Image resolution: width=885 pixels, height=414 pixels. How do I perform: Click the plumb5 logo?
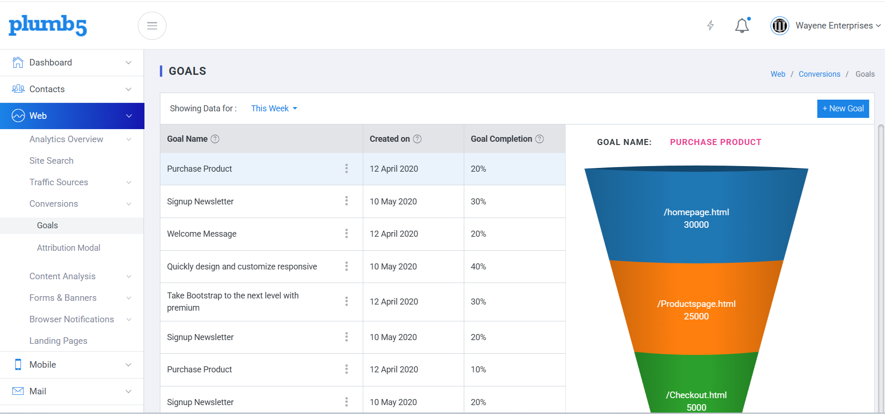48,25
